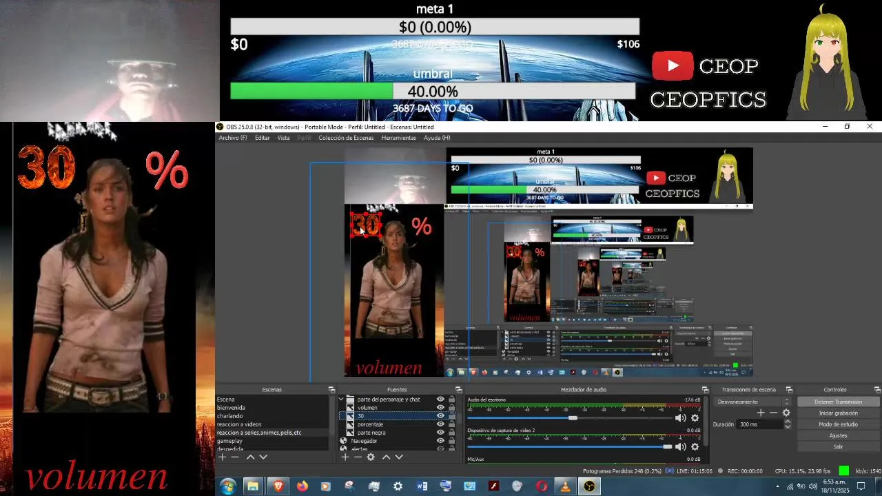Open Colección de Escenas menu

[346, 138]
